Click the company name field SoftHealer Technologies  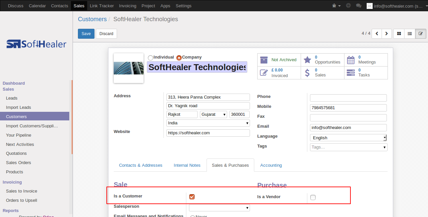(197, 67)
